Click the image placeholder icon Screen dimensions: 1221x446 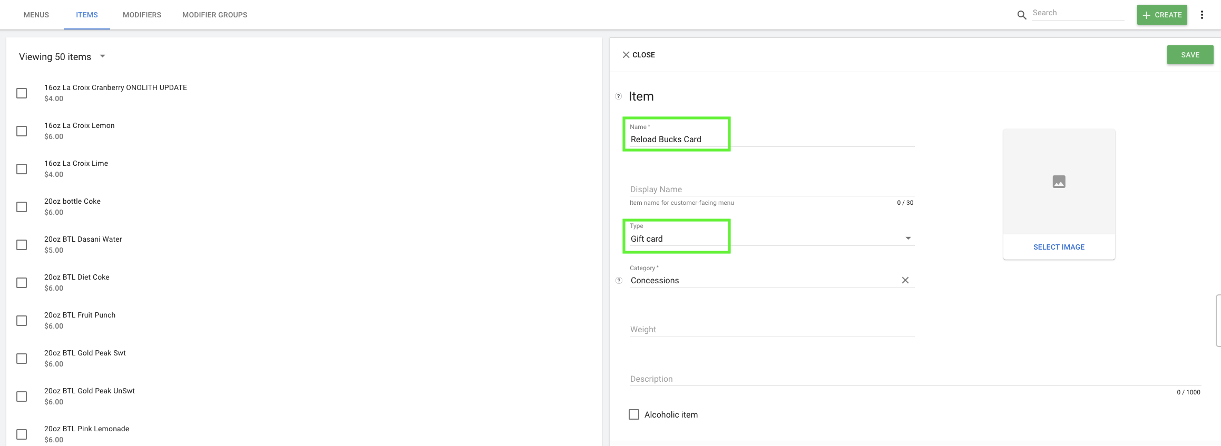point(1059,182)
